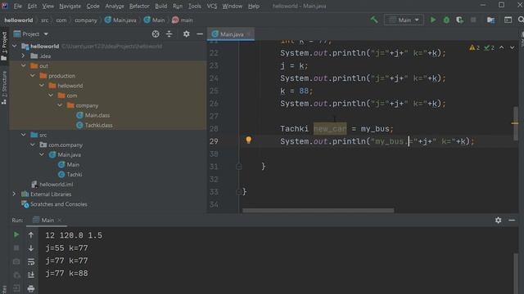Open the Structure side tab

(4, 87)
